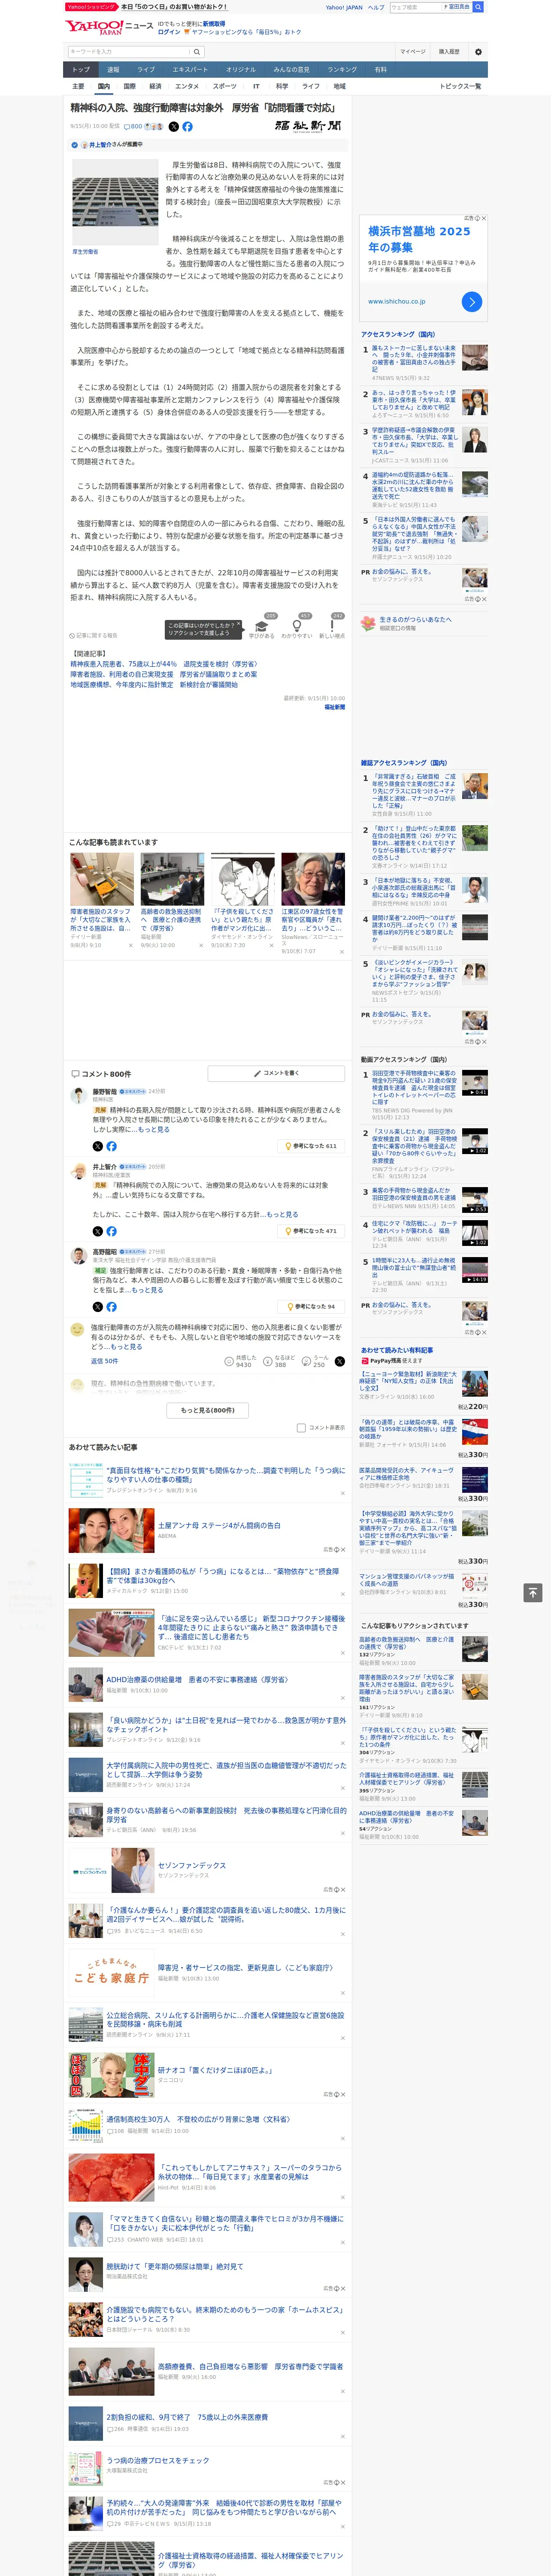Open the 購入履歴 menu in the header
The width and height of the screenshot is (551, 2576).
[x=449, y=52]
